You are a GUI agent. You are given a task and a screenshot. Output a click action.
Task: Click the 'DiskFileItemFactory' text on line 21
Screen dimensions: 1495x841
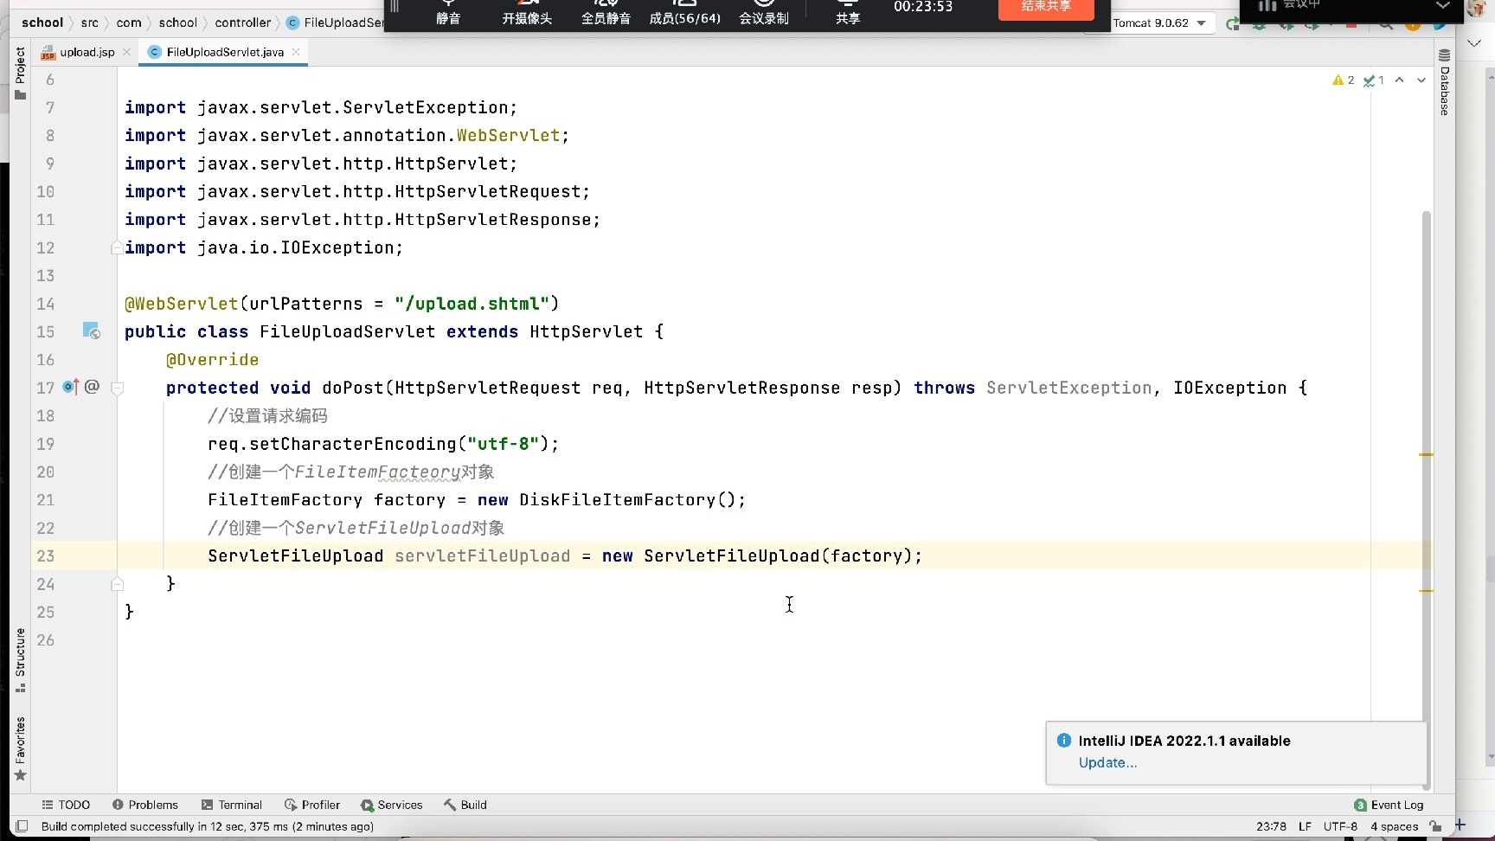[x=618, y=499]
